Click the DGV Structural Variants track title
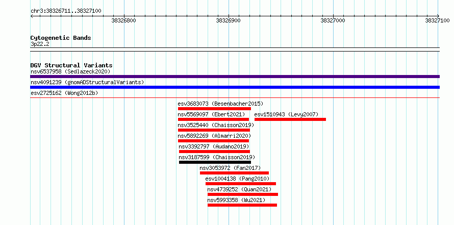 click(71, 65)
